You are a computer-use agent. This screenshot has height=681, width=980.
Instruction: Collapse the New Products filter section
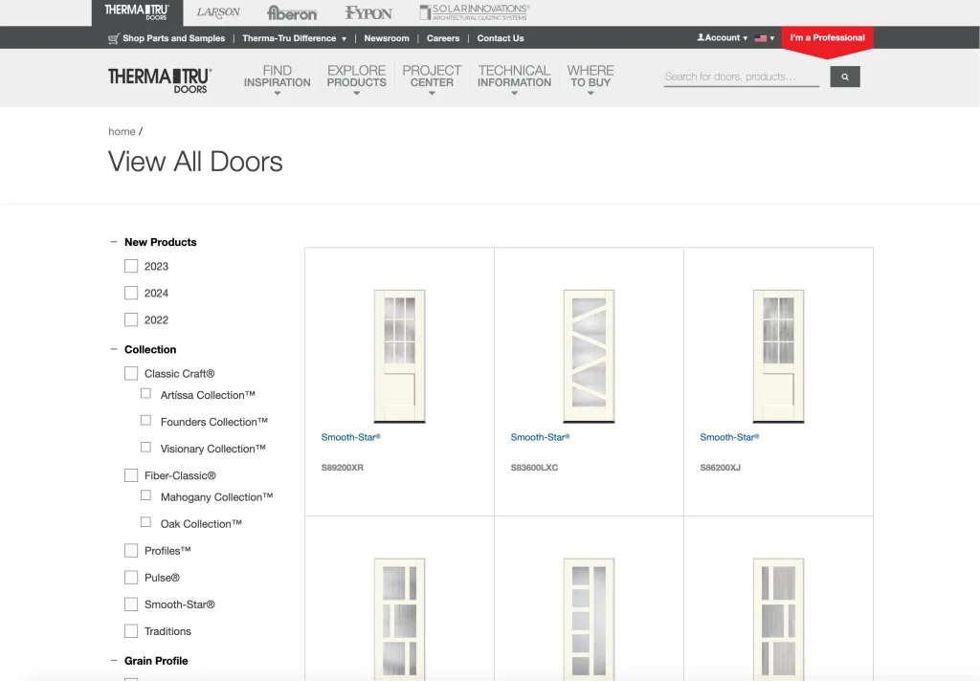pyautogui.click(x=112, y=242)
